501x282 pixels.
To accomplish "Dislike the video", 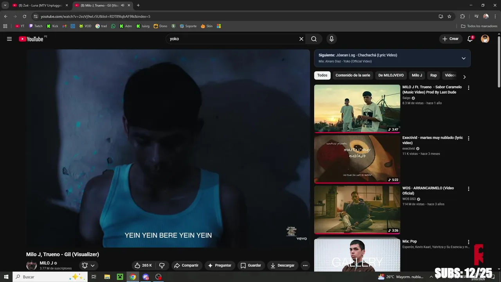I will (162, 266).
